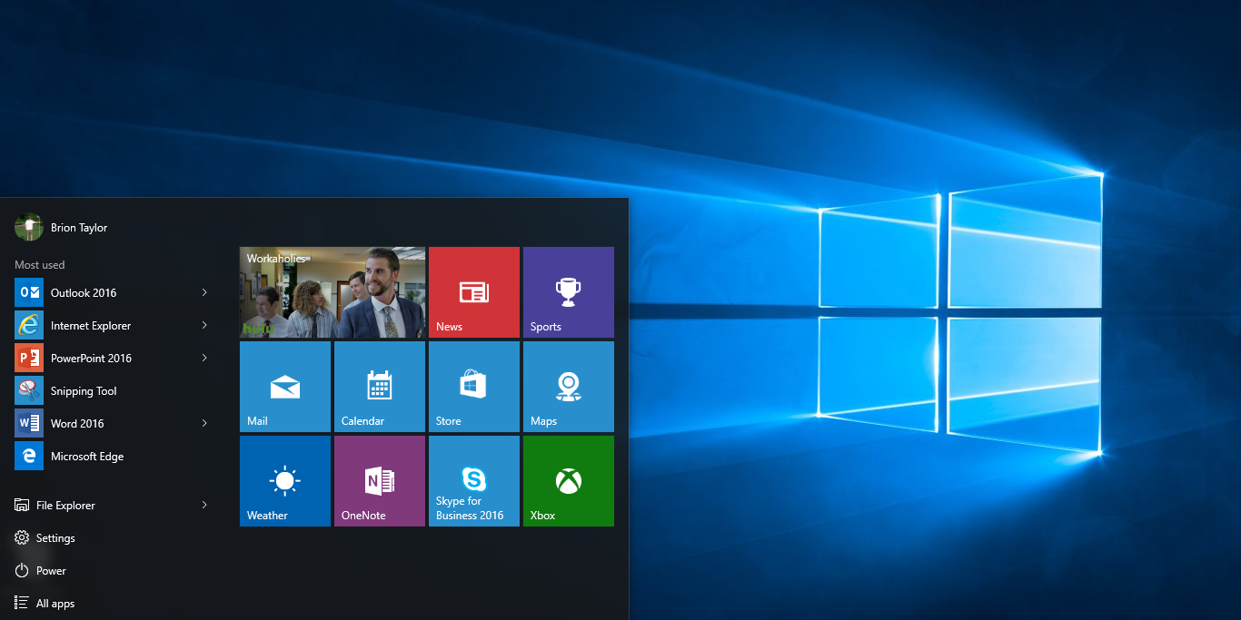1241x620 pixels.
Task: Check the Weather tile
Action: coord(284,480)
